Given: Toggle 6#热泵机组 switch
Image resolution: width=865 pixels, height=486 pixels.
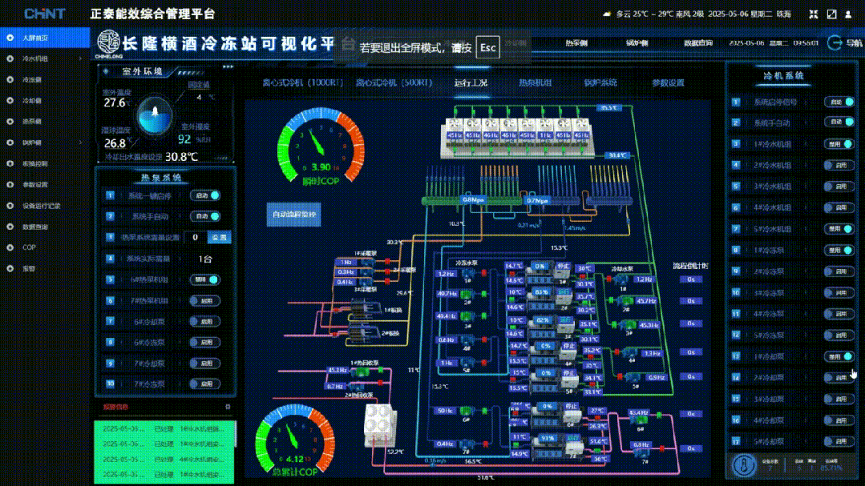Looking at the screenshot, I should click(205, 279).
